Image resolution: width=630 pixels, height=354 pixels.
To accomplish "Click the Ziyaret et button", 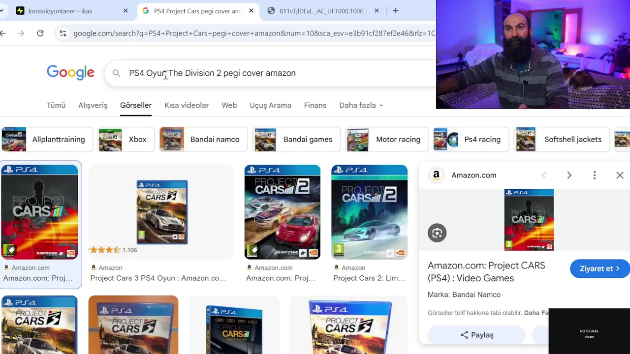I will pos(599,268).
